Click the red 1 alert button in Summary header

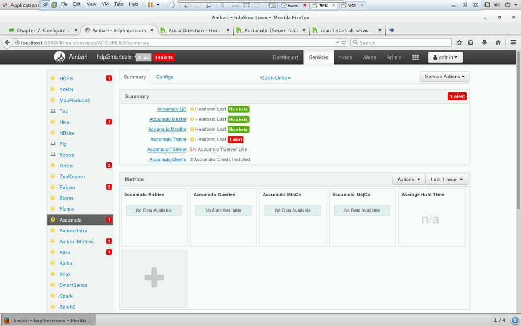coord(457,97)
